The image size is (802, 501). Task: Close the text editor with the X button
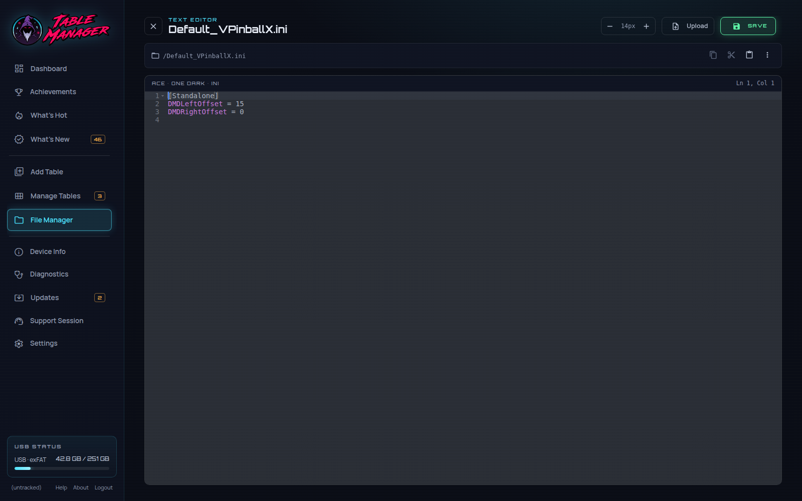(x=153, y=26)
